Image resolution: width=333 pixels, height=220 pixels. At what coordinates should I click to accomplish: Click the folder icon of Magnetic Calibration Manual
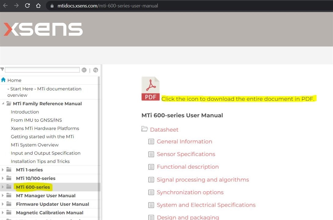tap(9, 212)
